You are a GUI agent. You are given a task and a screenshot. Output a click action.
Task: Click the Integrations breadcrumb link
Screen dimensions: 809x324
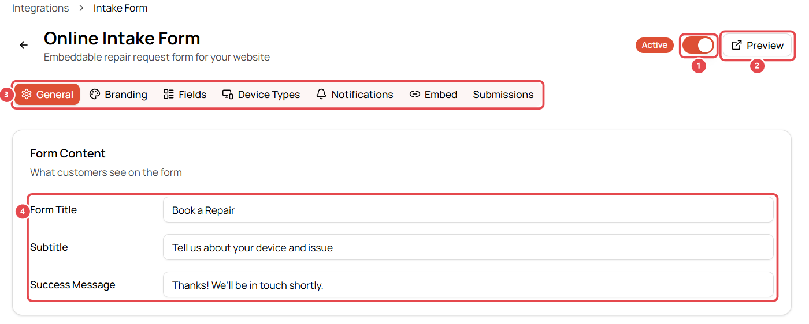[x=40, y=8]
